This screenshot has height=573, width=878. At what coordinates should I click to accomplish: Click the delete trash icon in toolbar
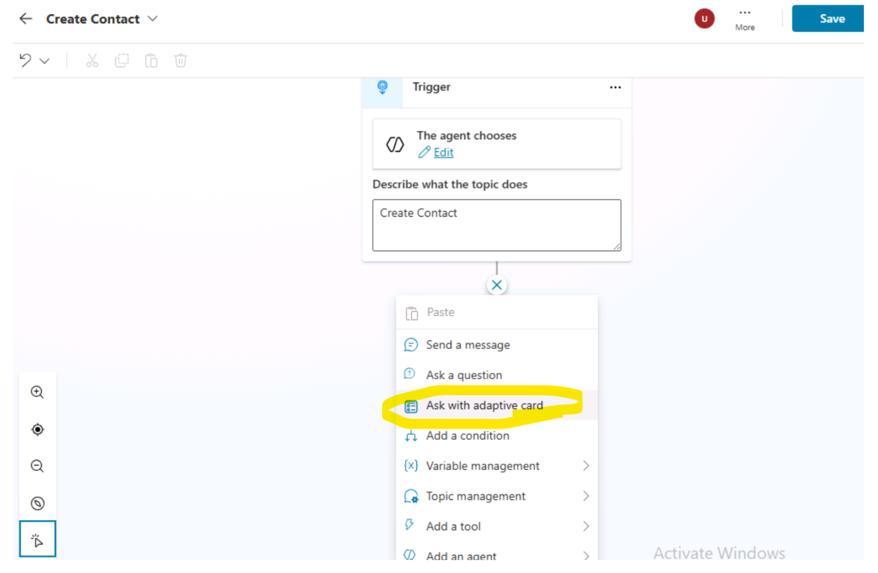coord(180,61)
